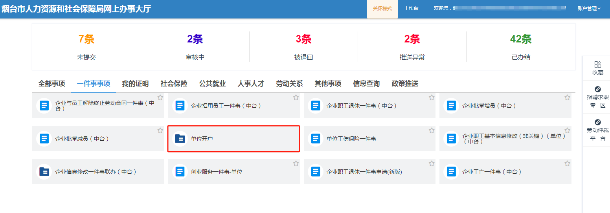
Task: Toggle favorite star on 企业批量增员
Action: coord(567,97)
